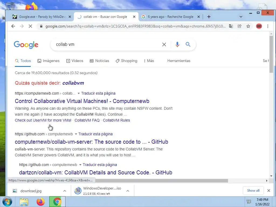Expand options for download.jpg

tap(65, 191)
